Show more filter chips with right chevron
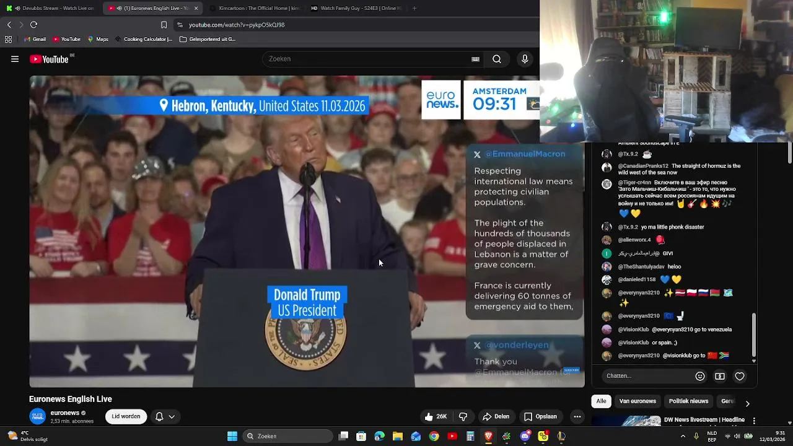This screenshot has width=793, height=446. coord(747,403)
